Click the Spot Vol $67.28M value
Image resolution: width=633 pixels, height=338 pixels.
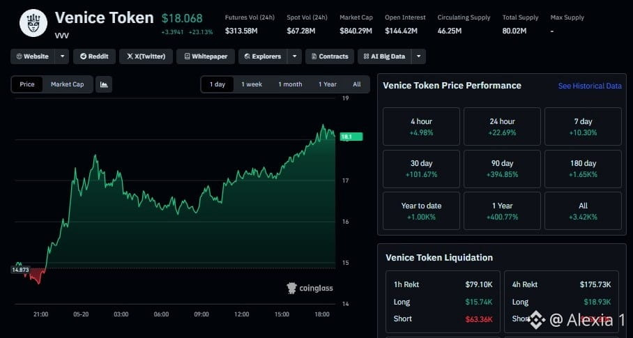(x=300, y=31)
